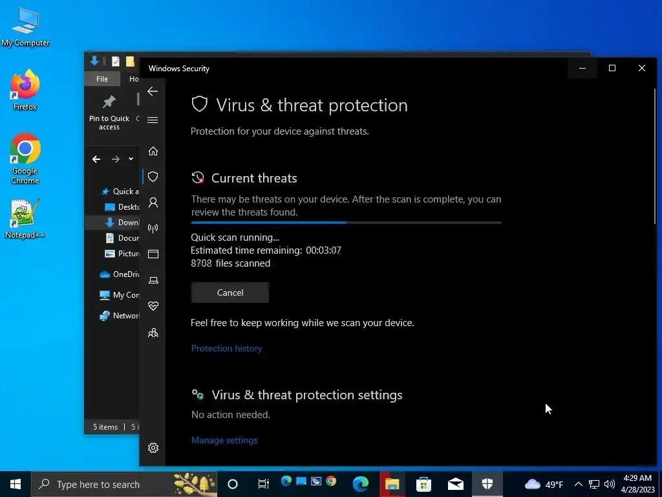Open Device performance & health heart icon
662x497 pixels.
[x=153, y=306]
